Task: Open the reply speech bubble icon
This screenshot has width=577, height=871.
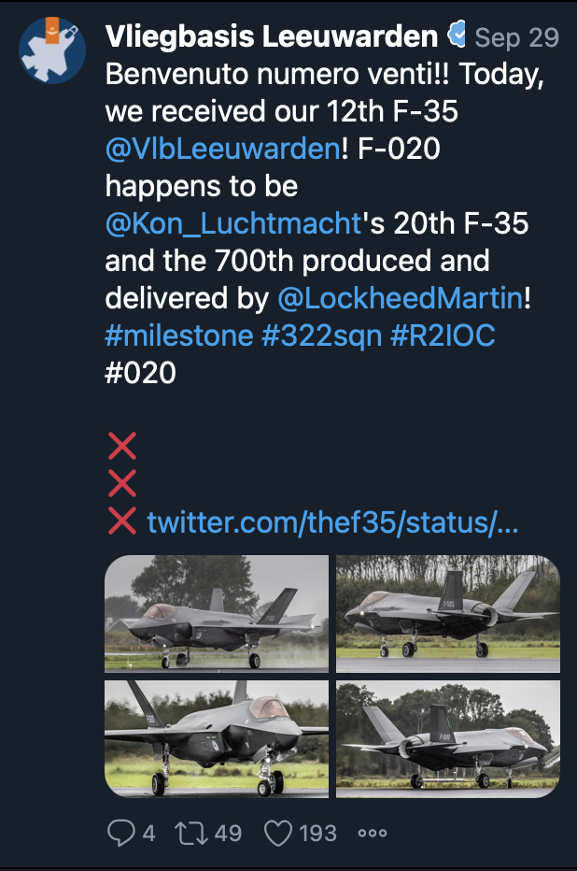Action: tap(121, 833)
